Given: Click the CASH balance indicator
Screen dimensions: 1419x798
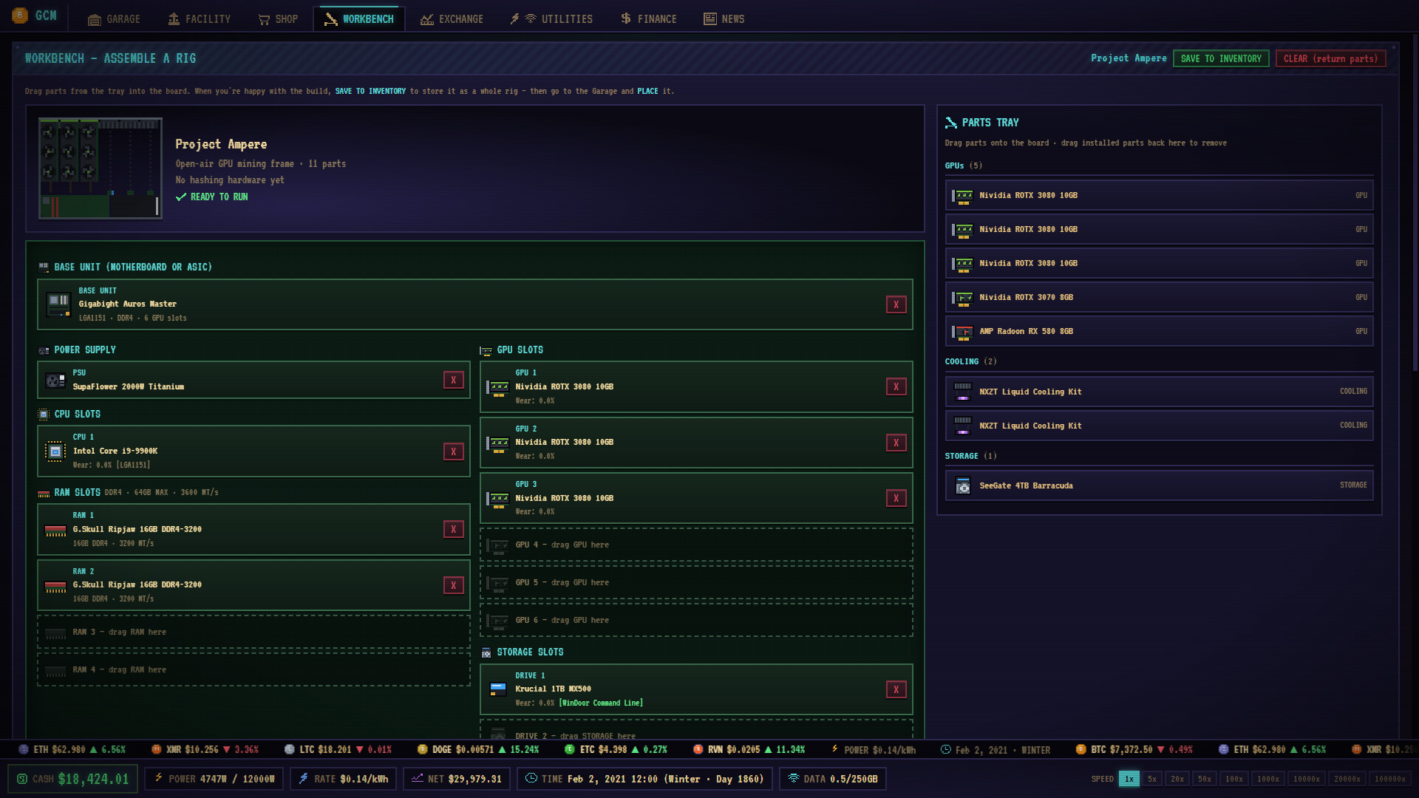Looking at the screenshot, I should point(72,779).
